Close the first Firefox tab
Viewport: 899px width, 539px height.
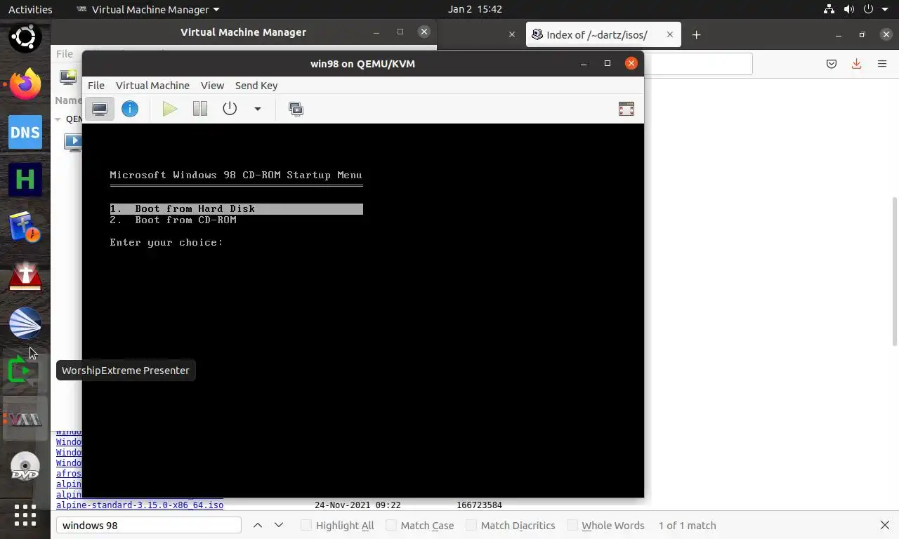point(512,34)
